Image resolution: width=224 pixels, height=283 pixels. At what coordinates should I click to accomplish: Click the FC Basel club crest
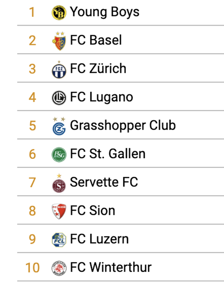59,41
